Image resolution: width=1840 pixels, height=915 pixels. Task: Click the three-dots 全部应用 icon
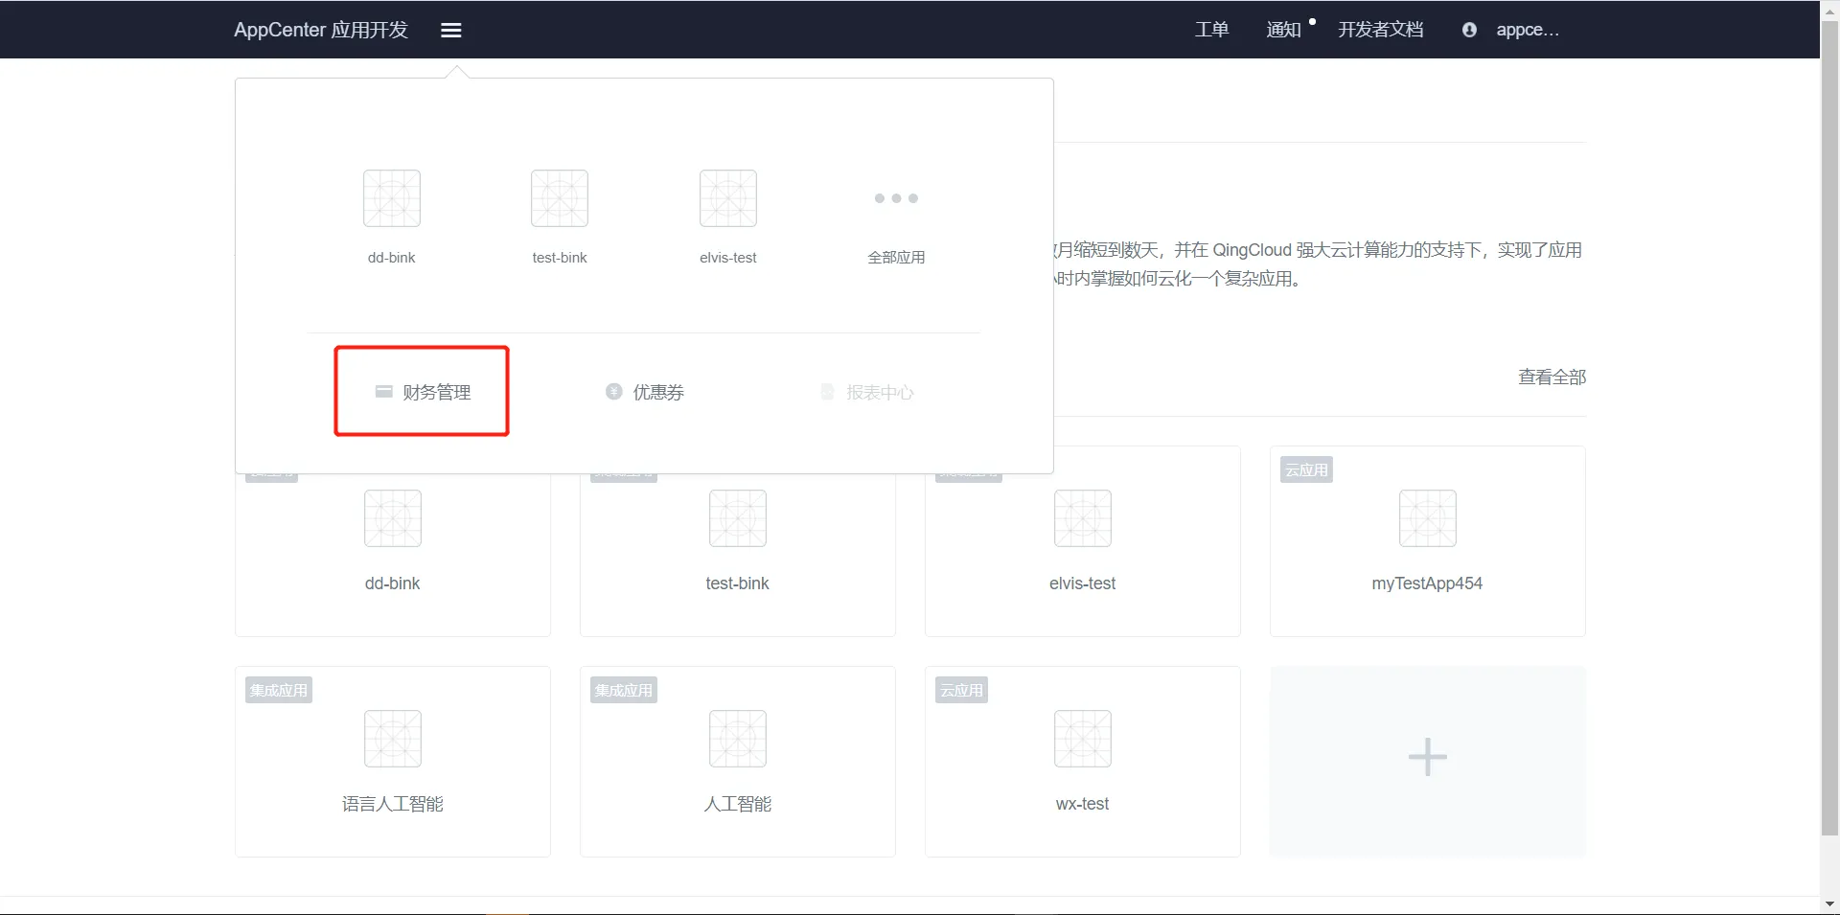click(896, 198)
